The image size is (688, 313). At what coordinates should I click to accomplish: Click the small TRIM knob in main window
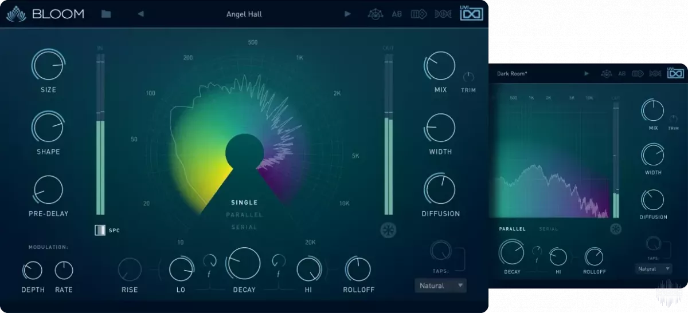coord(468,77)
